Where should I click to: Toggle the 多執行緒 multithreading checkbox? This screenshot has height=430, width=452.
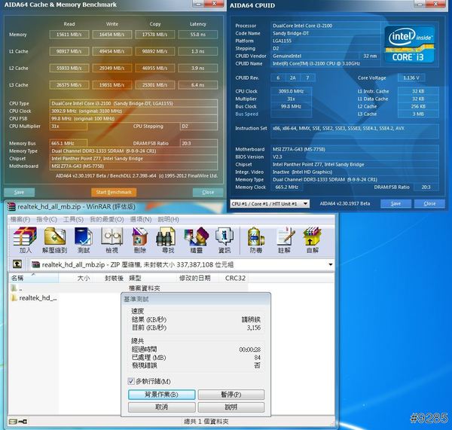click(x=132, y=382)
